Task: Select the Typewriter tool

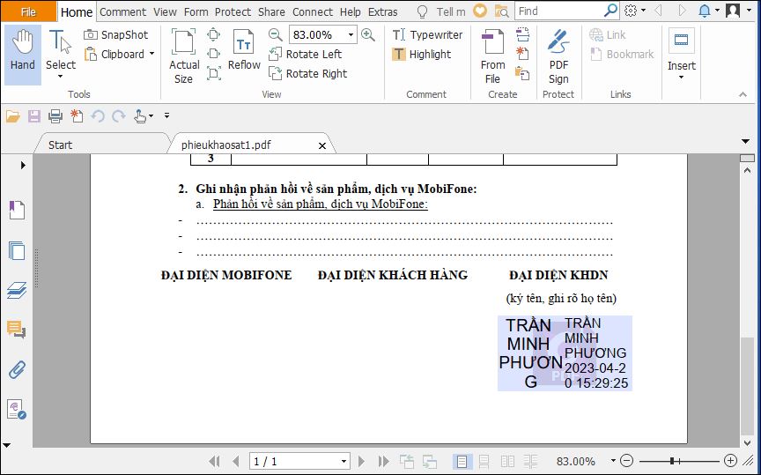Action: coord(427,35)
